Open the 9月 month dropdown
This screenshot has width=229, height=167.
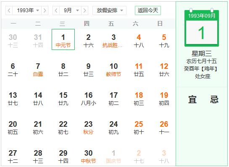tap(71, 10)
